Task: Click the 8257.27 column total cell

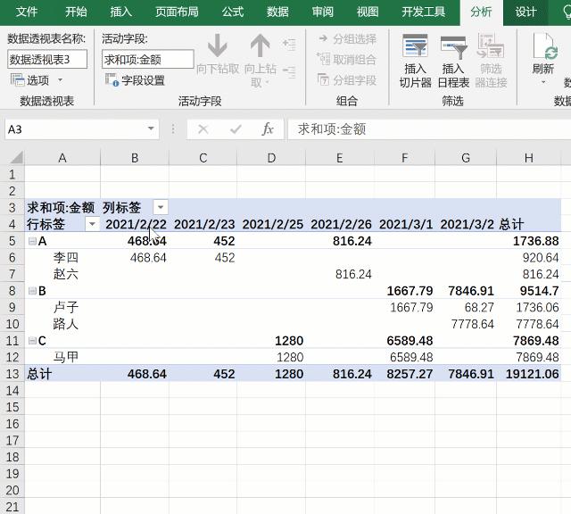Action: (404, 374)
